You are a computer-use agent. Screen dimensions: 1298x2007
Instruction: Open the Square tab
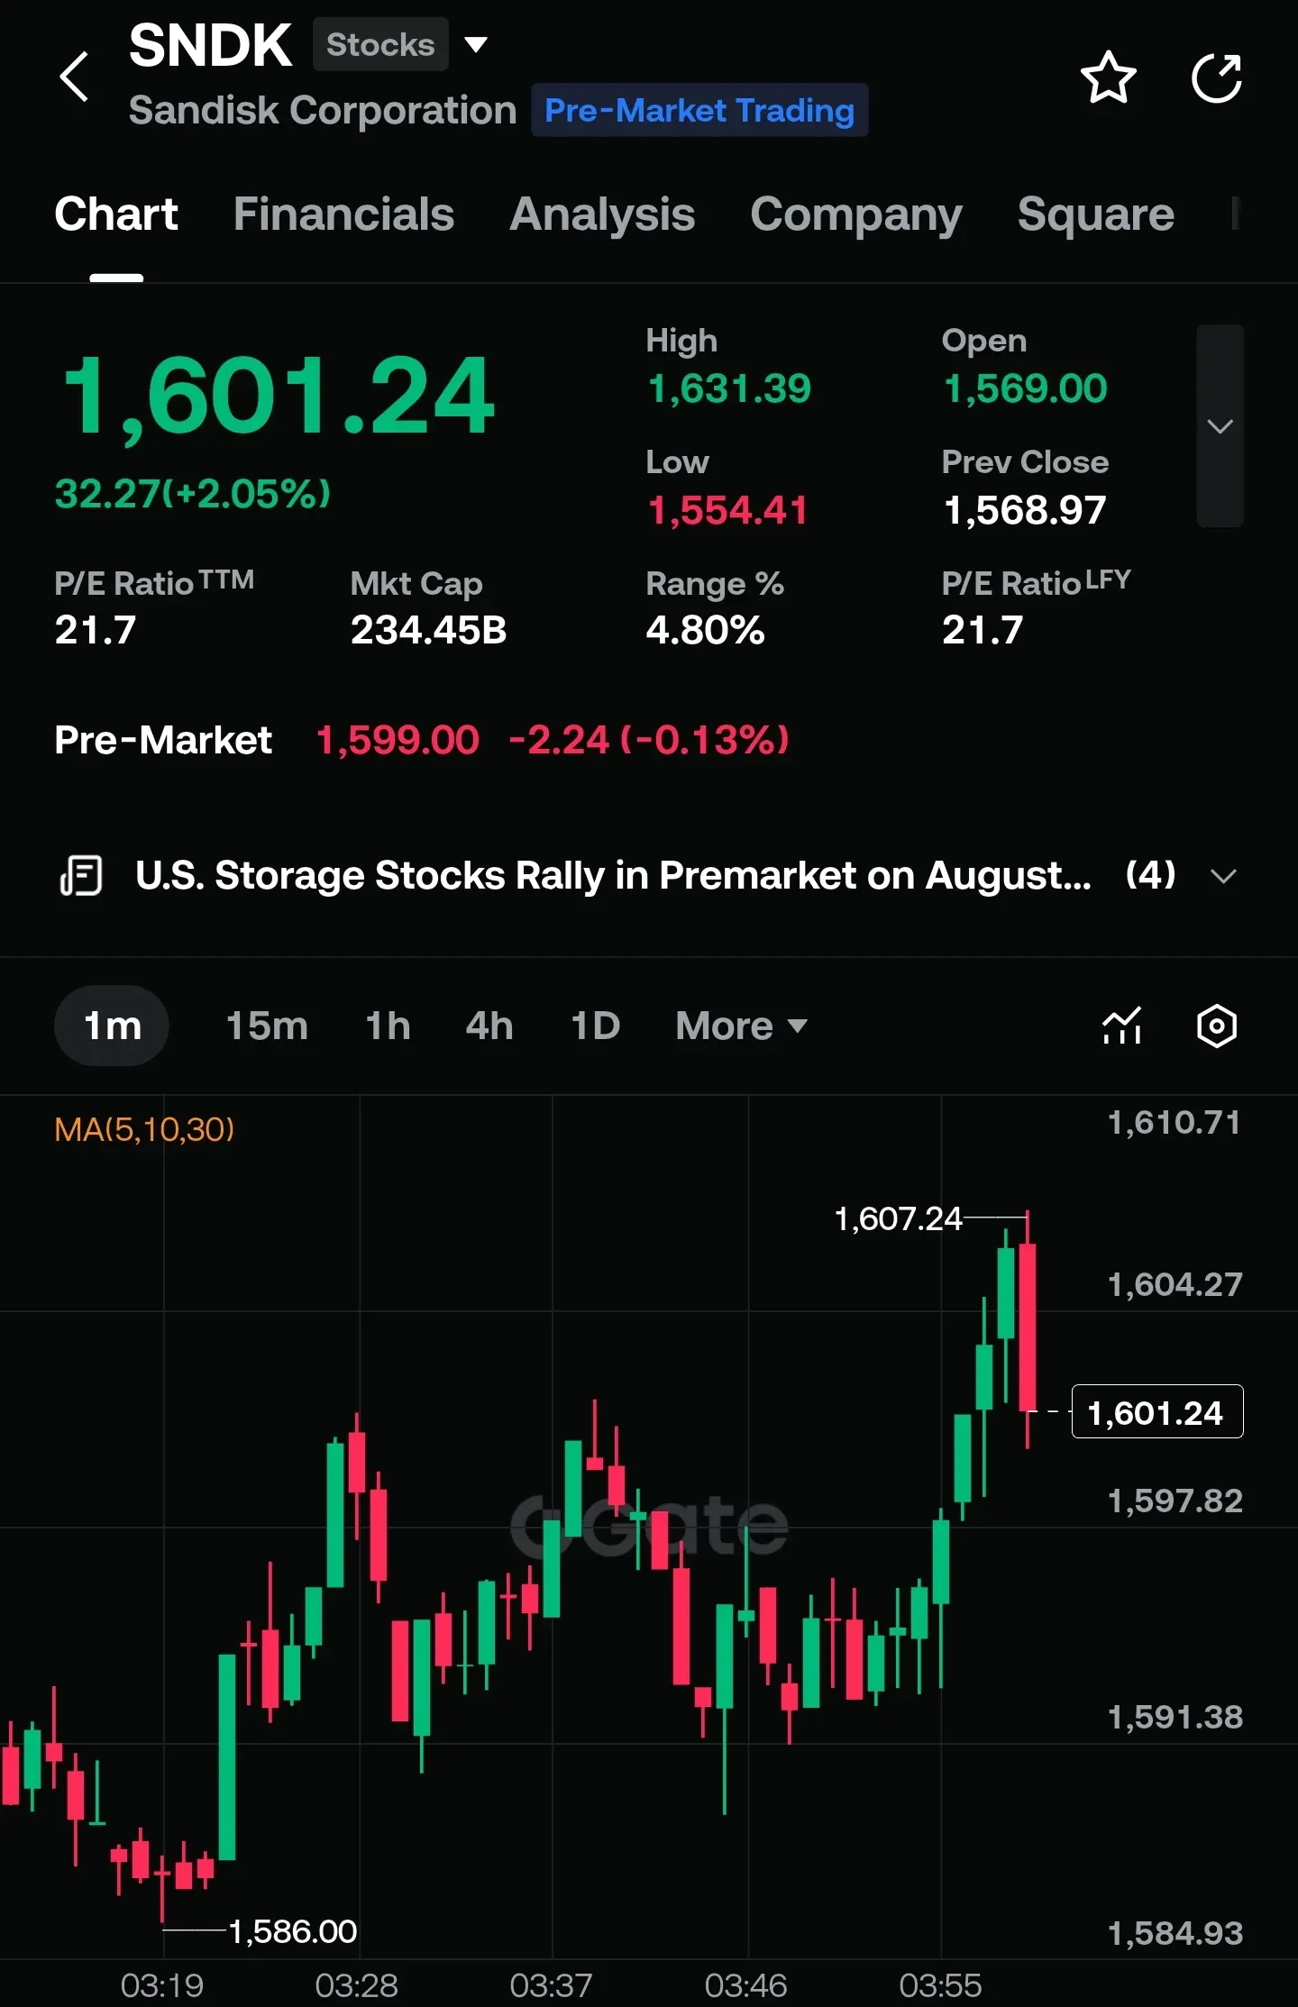tap(1095, 214)
